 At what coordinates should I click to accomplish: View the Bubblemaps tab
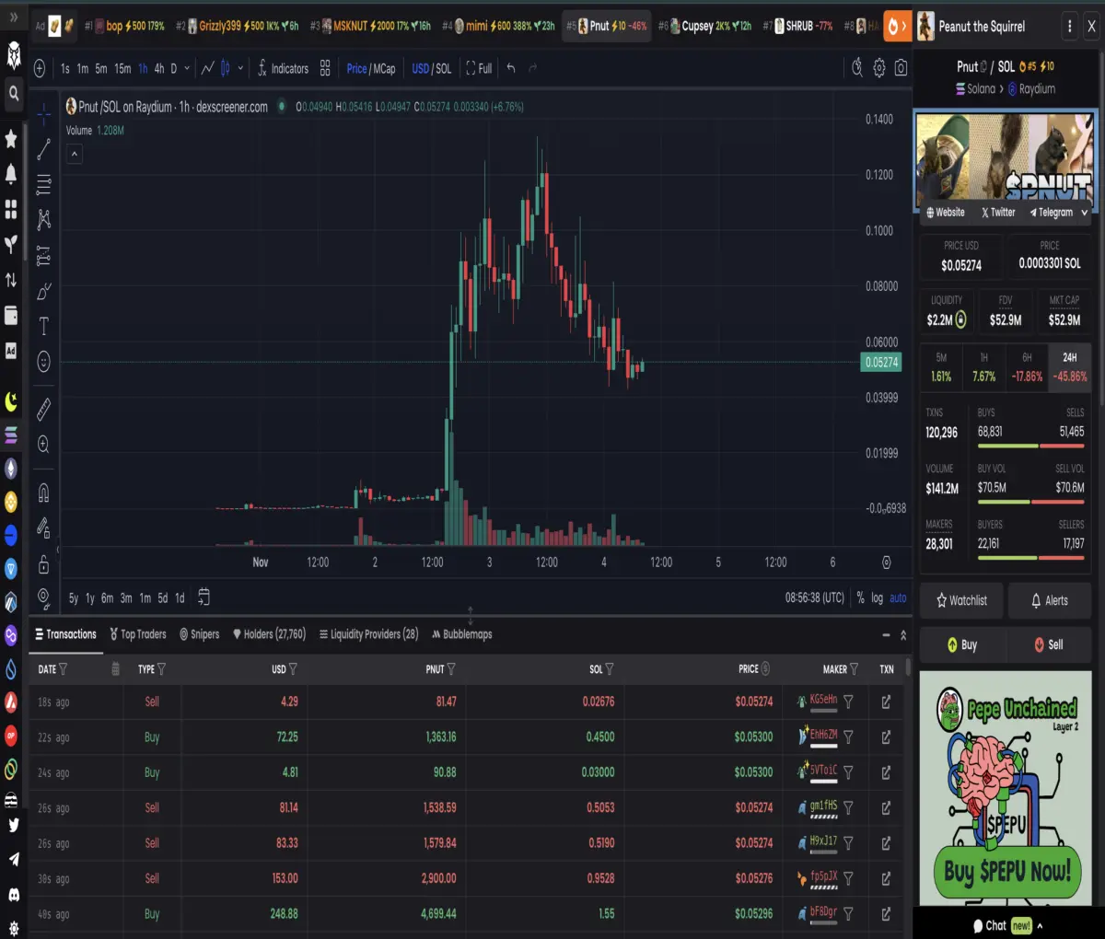(461, 634)
